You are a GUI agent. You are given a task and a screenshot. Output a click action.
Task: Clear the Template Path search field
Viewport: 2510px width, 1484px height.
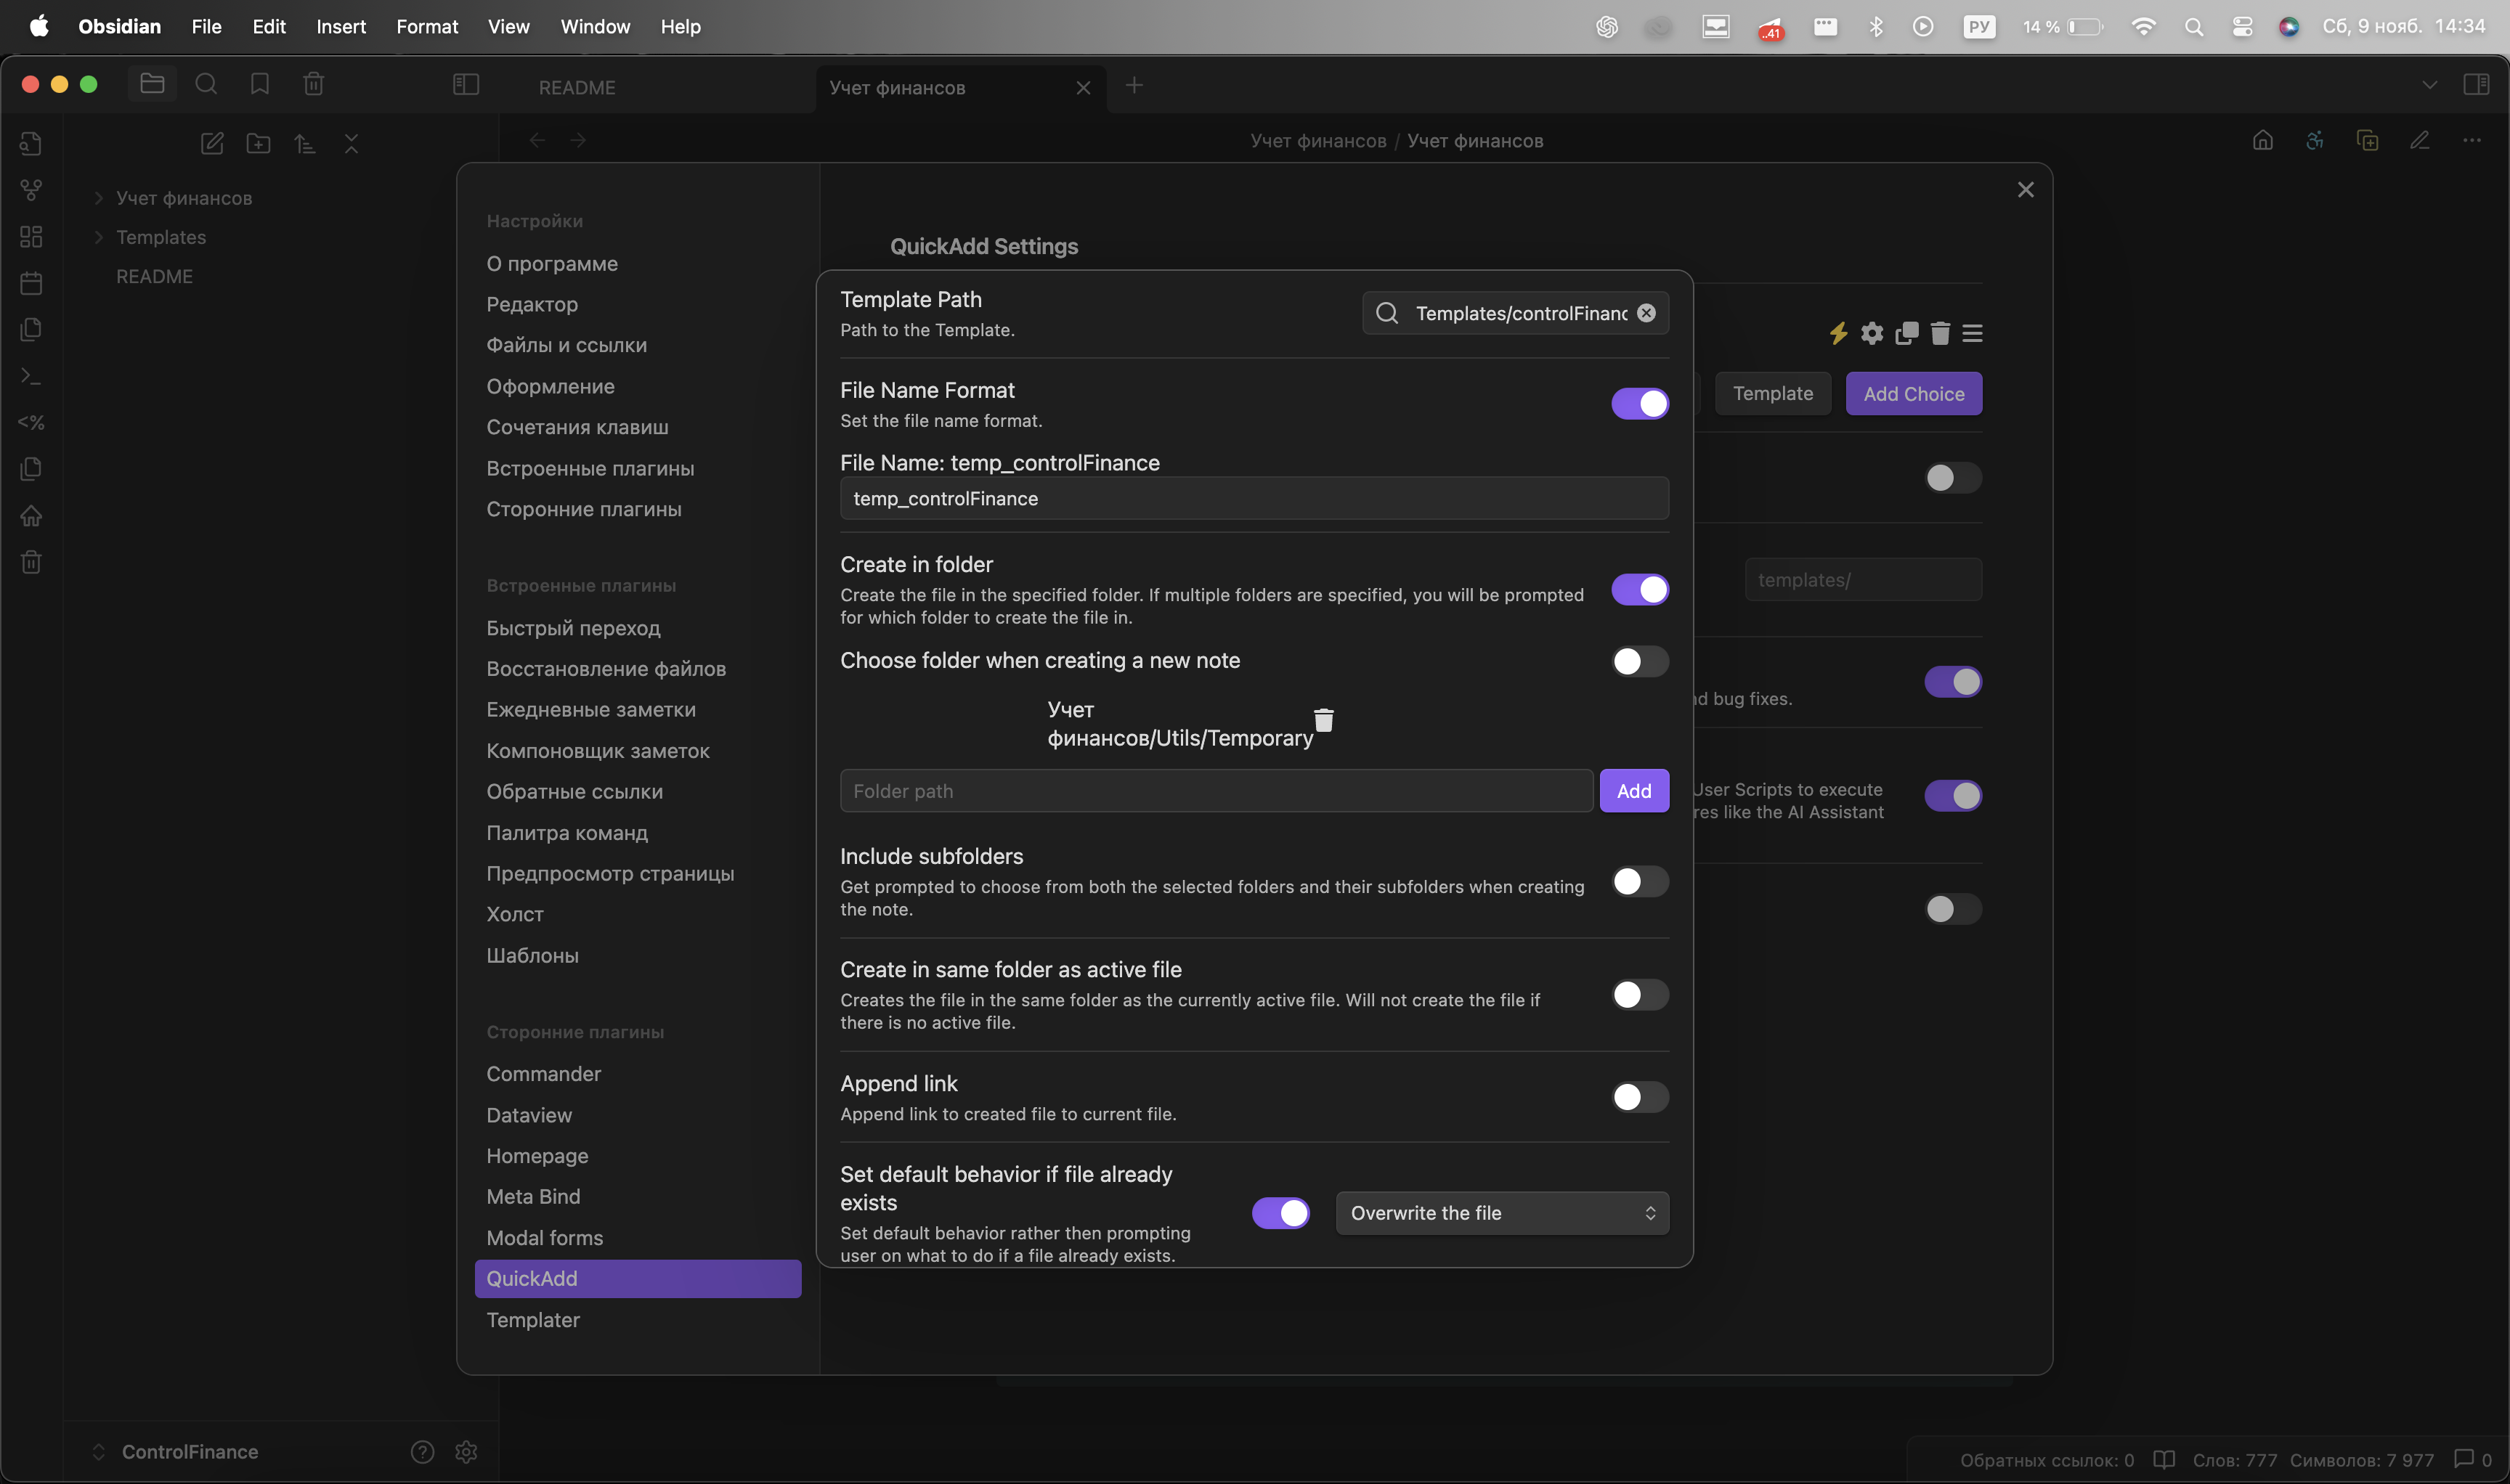pos(1646,313)
